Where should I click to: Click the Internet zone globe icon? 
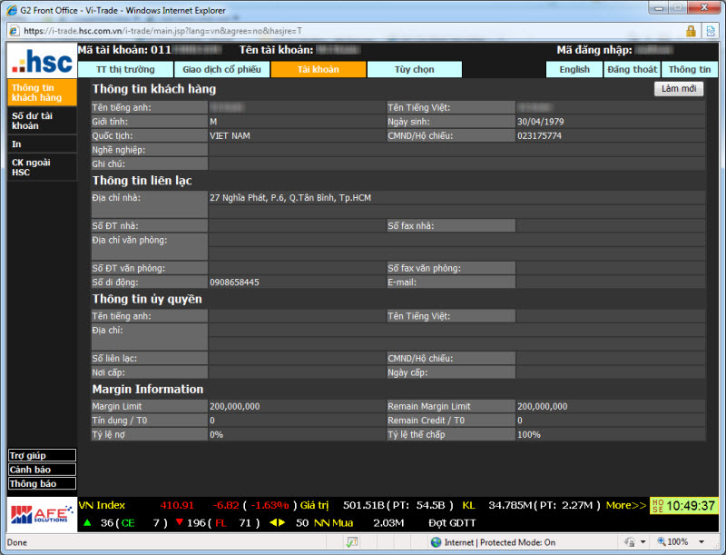click(x=437, y=542)
